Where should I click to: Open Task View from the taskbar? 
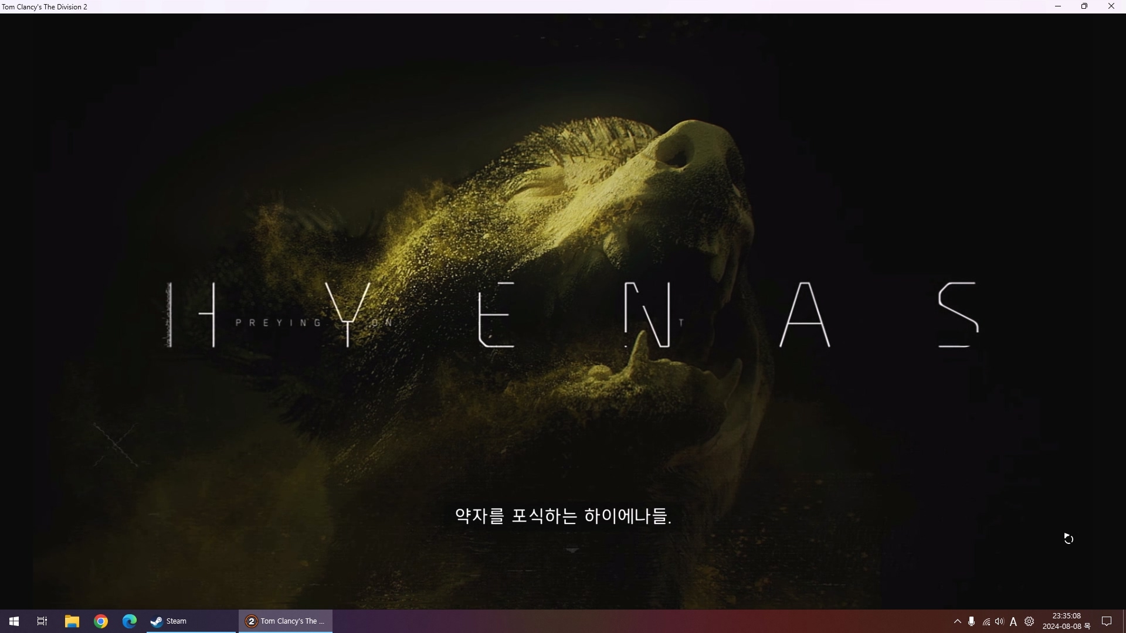pyautogui.click(x=42, y=621)
